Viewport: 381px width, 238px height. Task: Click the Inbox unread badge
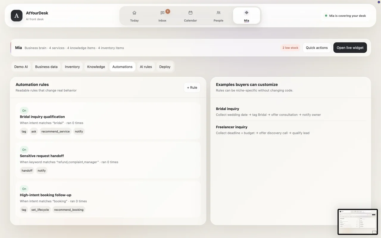168,11
